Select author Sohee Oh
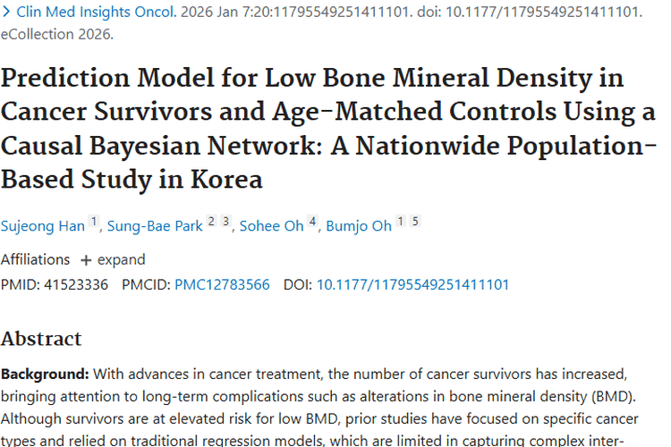This screenshot has height=447, width=671. (x=271, y=226)
